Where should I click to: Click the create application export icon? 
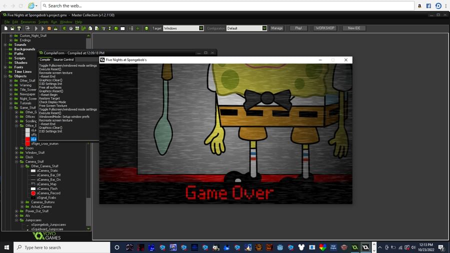coord(27,28)
